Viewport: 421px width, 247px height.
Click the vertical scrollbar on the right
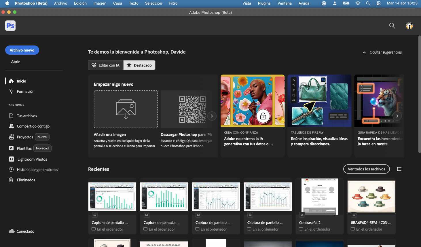pos(419,95)
